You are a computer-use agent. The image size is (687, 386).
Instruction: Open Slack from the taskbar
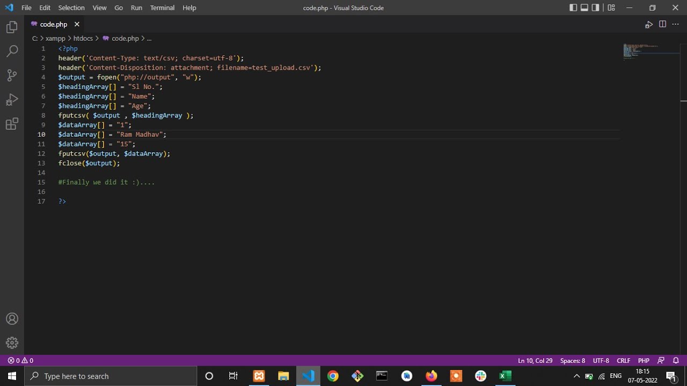pos(480,376)
